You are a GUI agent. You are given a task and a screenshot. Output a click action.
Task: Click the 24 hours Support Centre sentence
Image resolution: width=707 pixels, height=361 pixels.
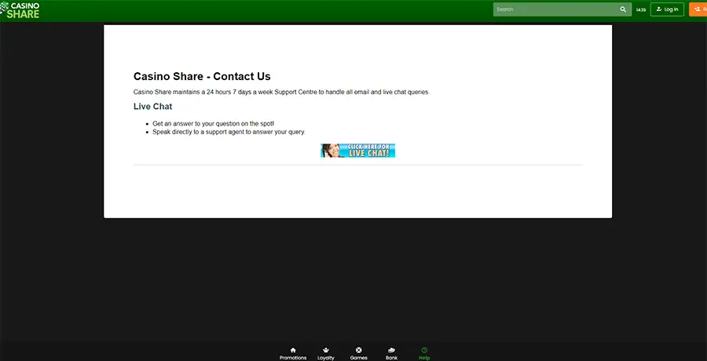point(282,92)
